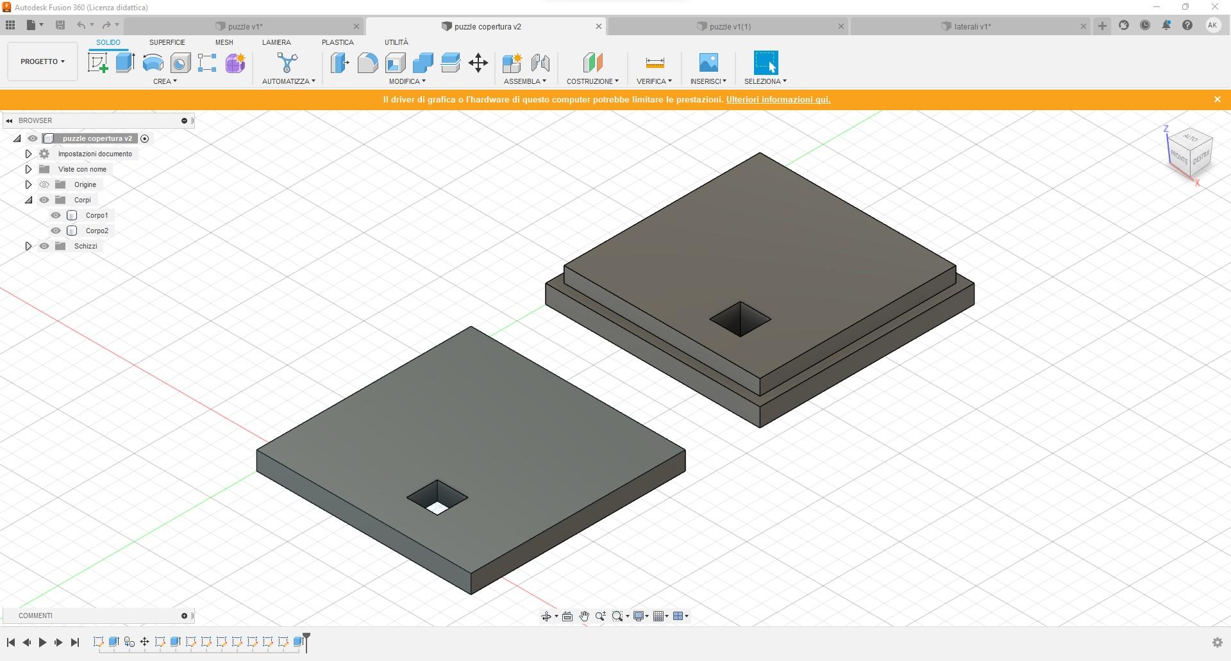The height and width of the screenshot is (661, 1231).
Task: Click the ViewCube DESTRA face
Action: coord(1201,158)
